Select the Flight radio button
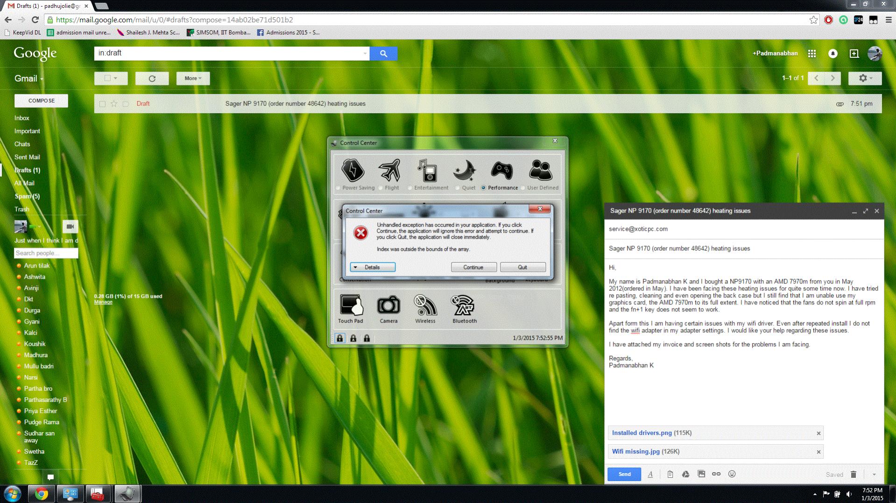 (381, 188)
